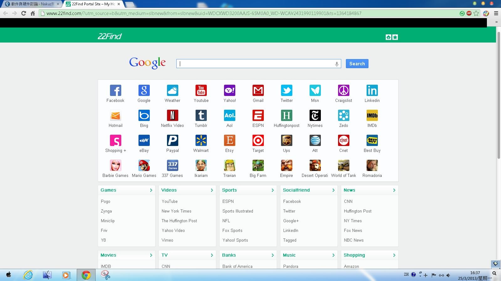Open the IMDb yellow icon

click(x=372, y=116)
